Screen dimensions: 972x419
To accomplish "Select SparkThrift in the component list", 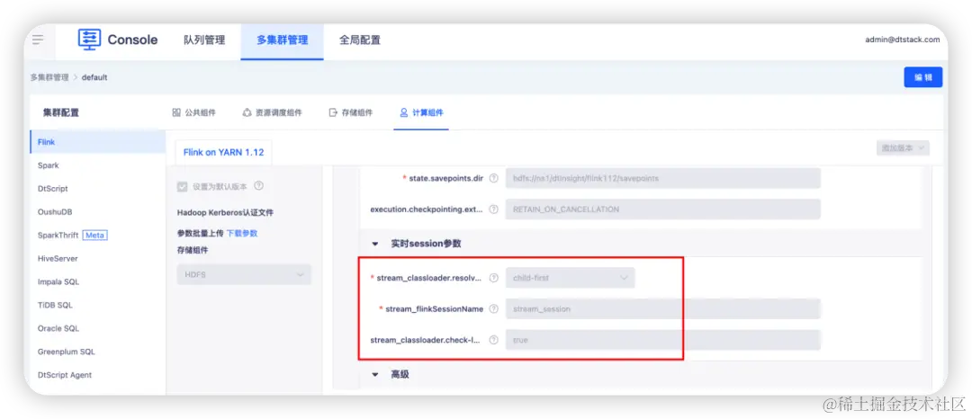I will [97, 236].
